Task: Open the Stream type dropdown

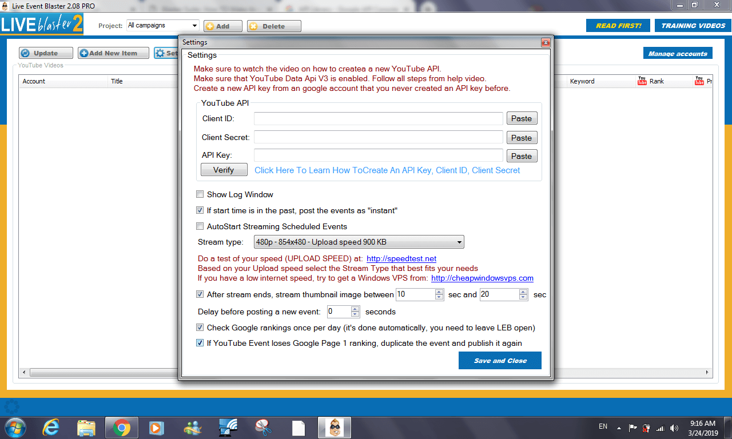Action: [x=359, y=242]
